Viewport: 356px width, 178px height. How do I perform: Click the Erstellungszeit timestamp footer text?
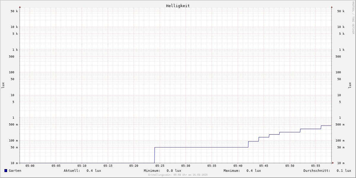click(178, 175)
